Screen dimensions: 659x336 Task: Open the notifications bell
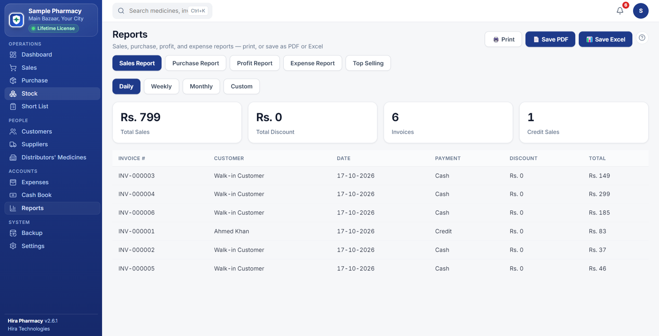point(620,11)
